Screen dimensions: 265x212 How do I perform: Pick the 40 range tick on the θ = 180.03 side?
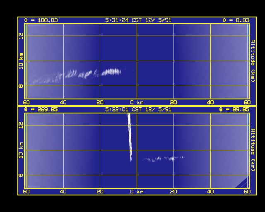[63, 102]
